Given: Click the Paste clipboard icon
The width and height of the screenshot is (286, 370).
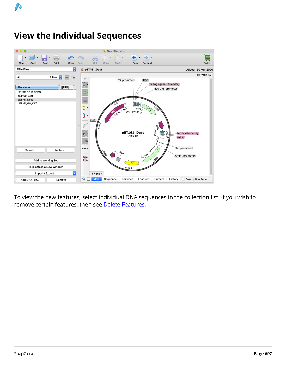Looking at the screenshot, I should [117, 58].
